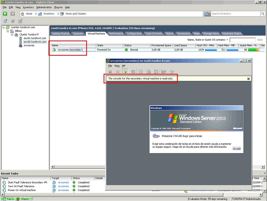Open the Name, State or Guest OS filter dropdown

pos(227,40)
